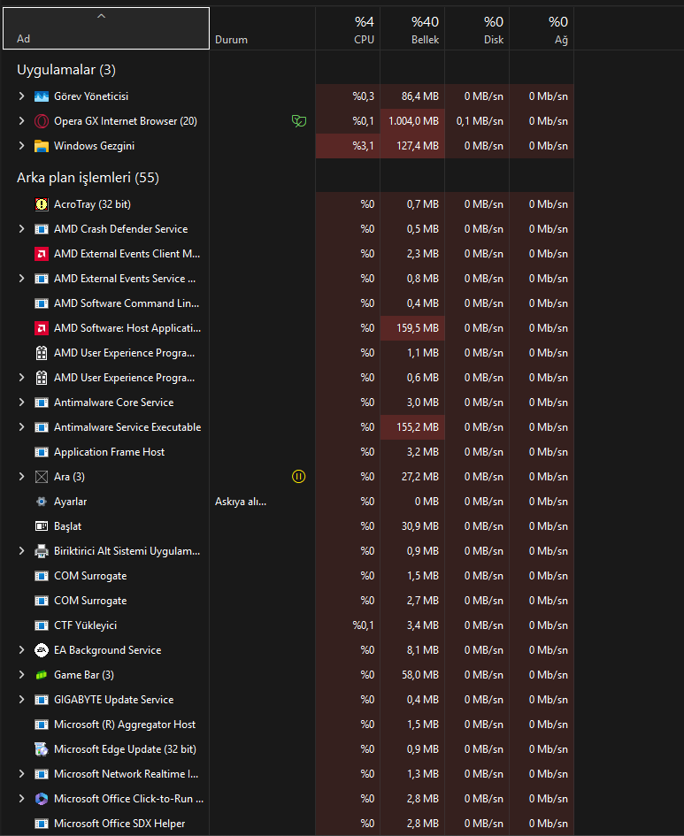Sort processes by the CPU column

tap(348, 29)
